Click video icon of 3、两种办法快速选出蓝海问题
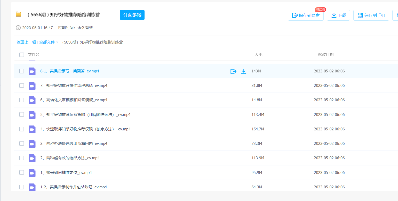Viewport: 398px width, 201px height. (x=32, y=144)
